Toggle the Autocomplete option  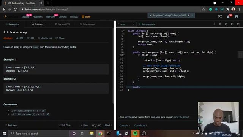coord(147,24)
